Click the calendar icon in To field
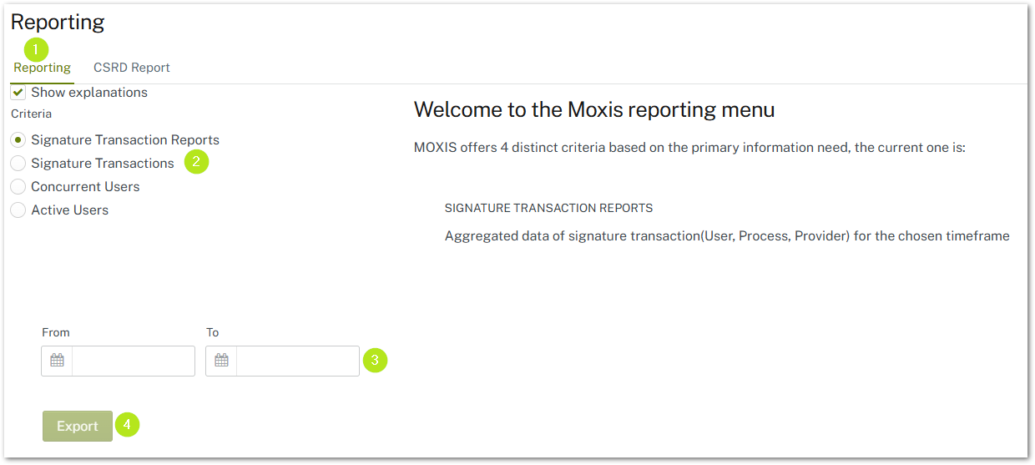This screenshot has width=1035, height=465. 221,361
